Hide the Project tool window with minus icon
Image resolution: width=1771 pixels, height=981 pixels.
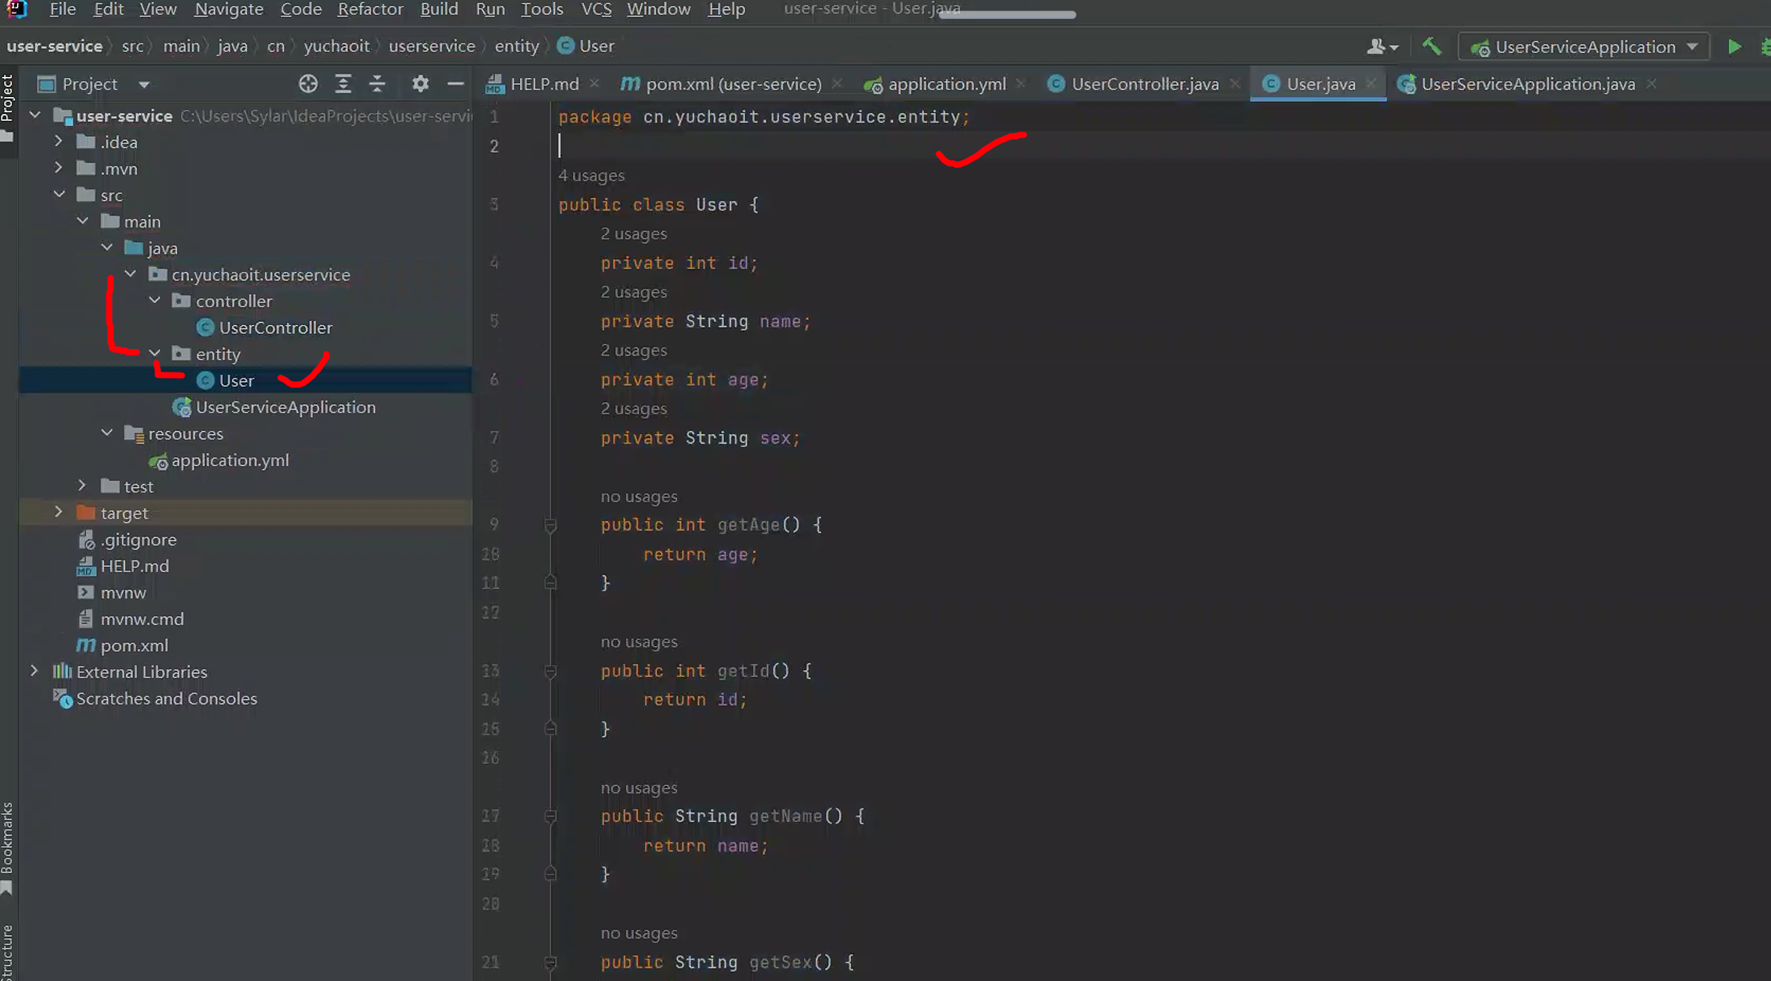455,84
